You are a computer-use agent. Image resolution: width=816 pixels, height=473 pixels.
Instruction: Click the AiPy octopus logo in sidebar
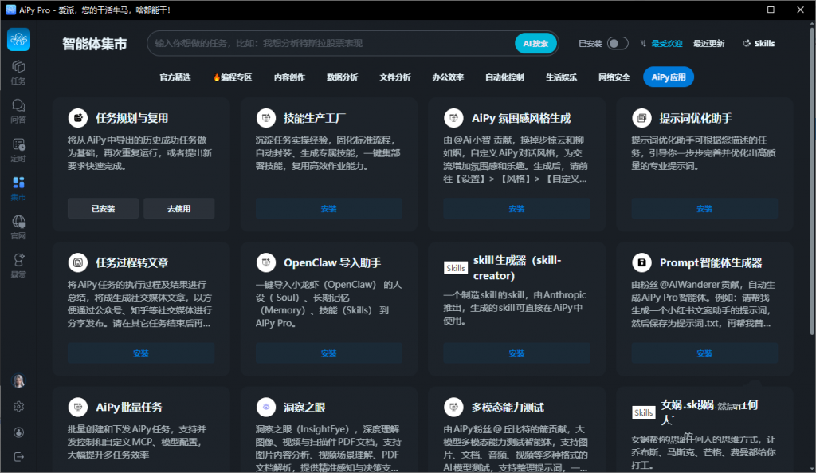point(19,40)
